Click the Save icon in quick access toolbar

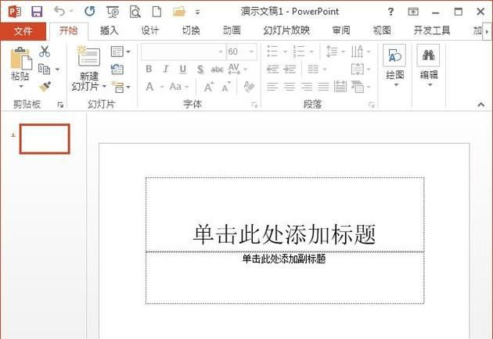pyautogui.click(x=37, y=12)
